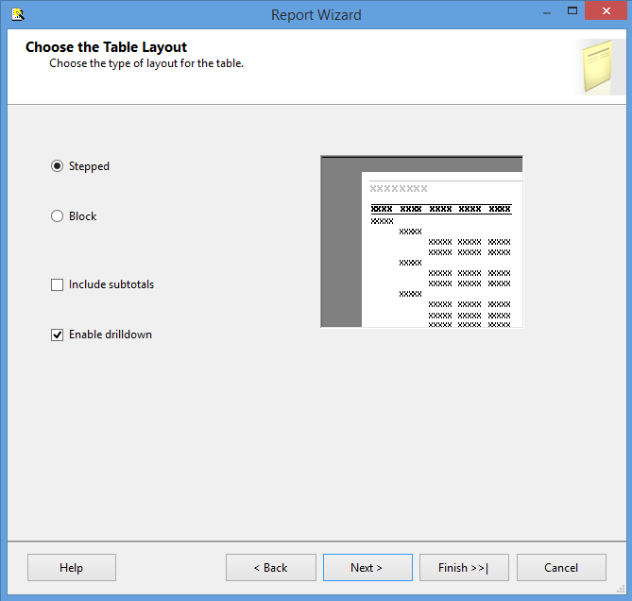Click the Report Wizard title bar icon

[x=18, y=15]
